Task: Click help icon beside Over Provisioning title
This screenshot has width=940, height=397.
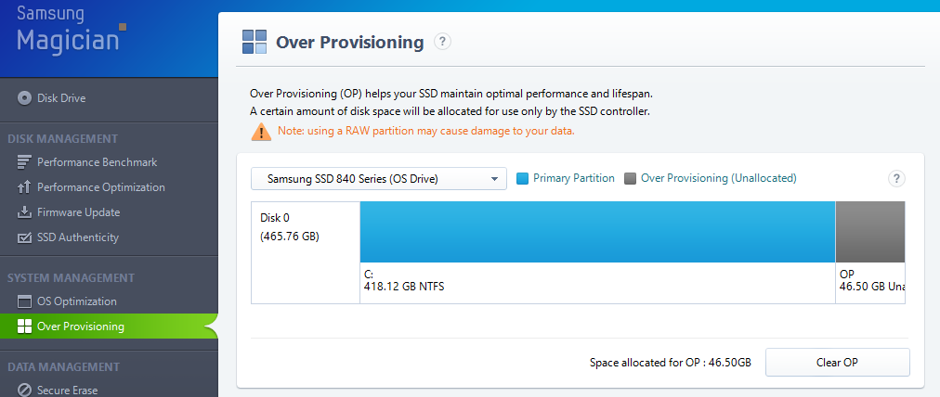Action: pos(443,41)
